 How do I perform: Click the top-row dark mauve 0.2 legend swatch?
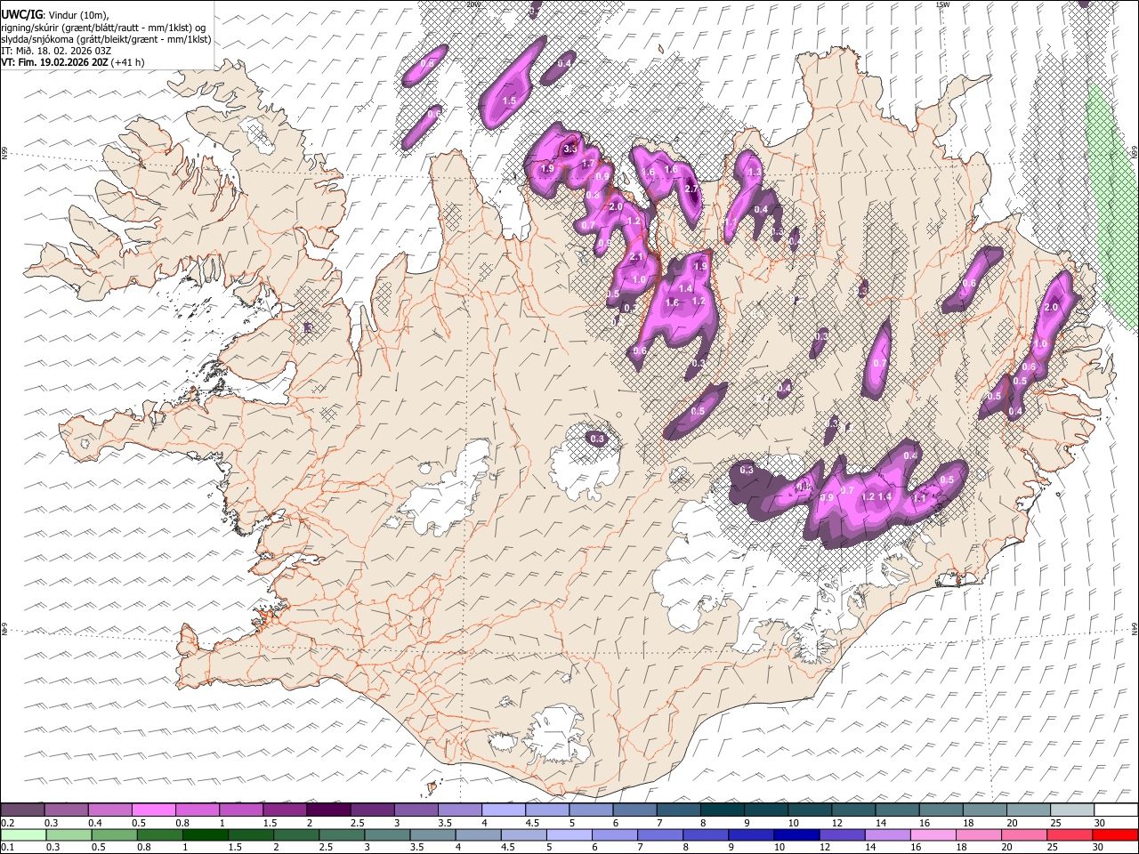click(22, 810)
